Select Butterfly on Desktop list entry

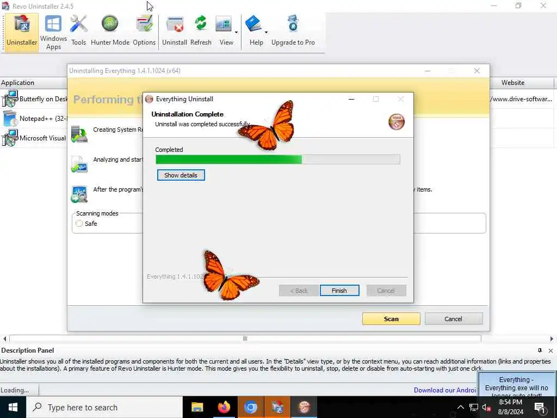pyautogui.click(x=34, y=99)
